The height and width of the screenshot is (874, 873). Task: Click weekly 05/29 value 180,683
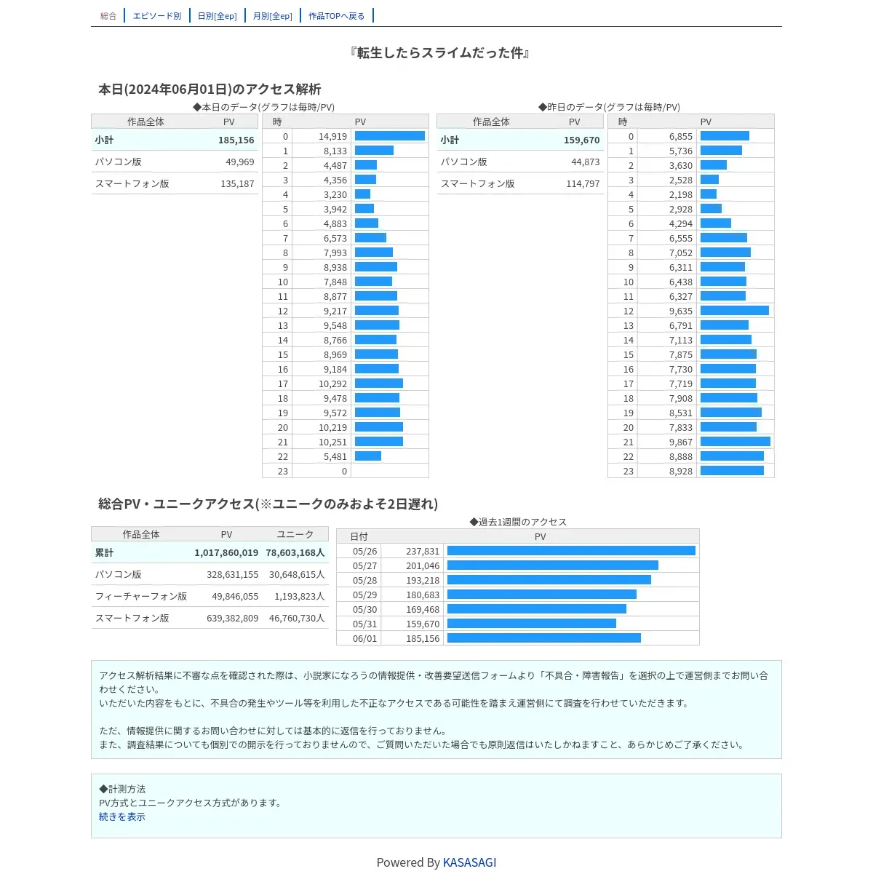tap(423, 595)
